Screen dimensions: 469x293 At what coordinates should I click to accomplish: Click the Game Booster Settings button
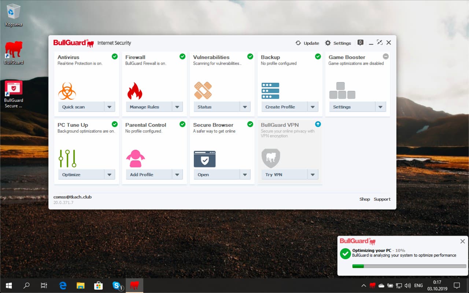click(352, 107)
